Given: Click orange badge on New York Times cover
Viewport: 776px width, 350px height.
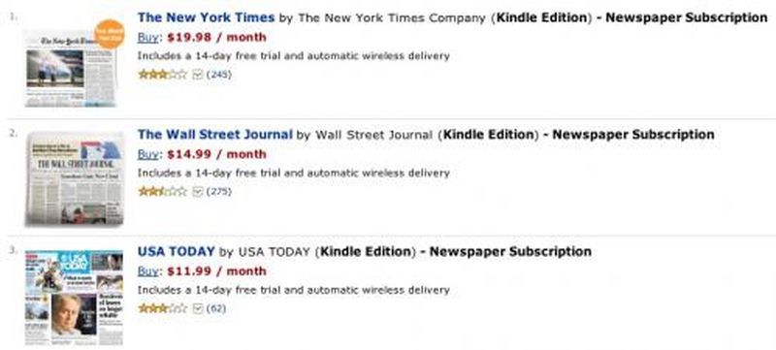Looking at the screenshot, I should coord(109,34).
